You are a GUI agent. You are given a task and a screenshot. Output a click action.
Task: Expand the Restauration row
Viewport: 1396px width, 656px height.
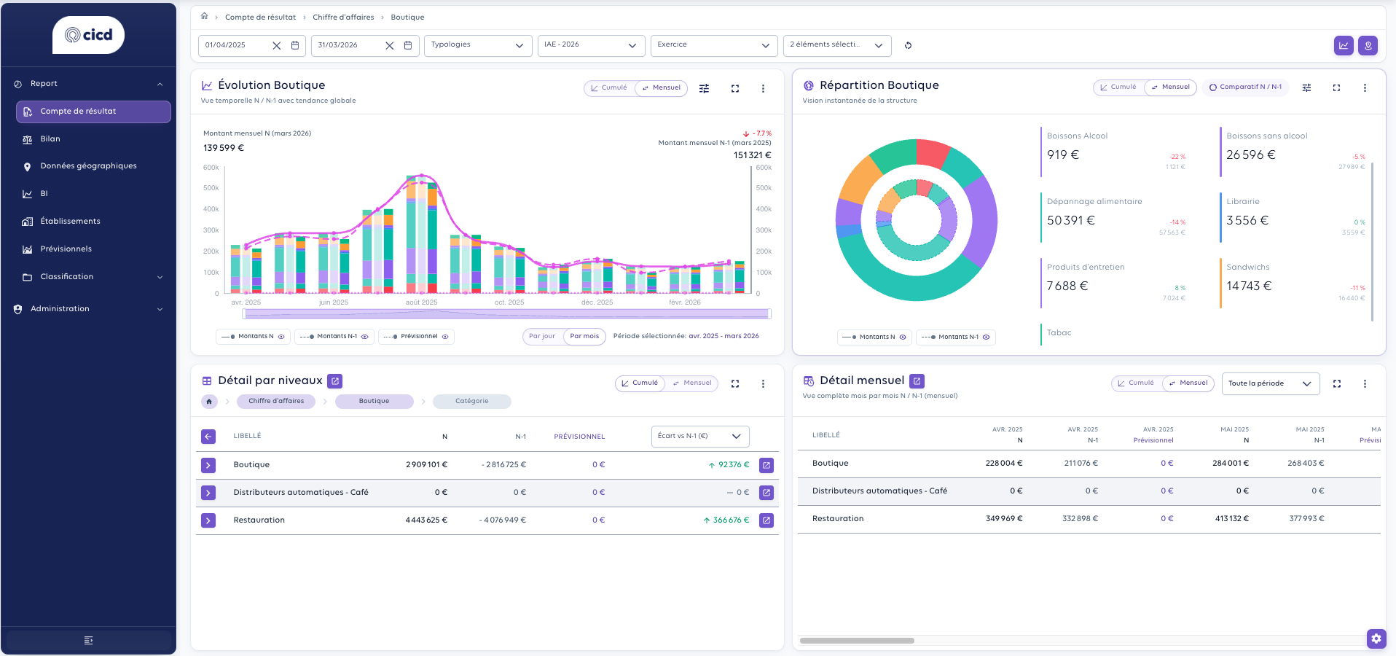pyautogui.click(x=208, y=520)
